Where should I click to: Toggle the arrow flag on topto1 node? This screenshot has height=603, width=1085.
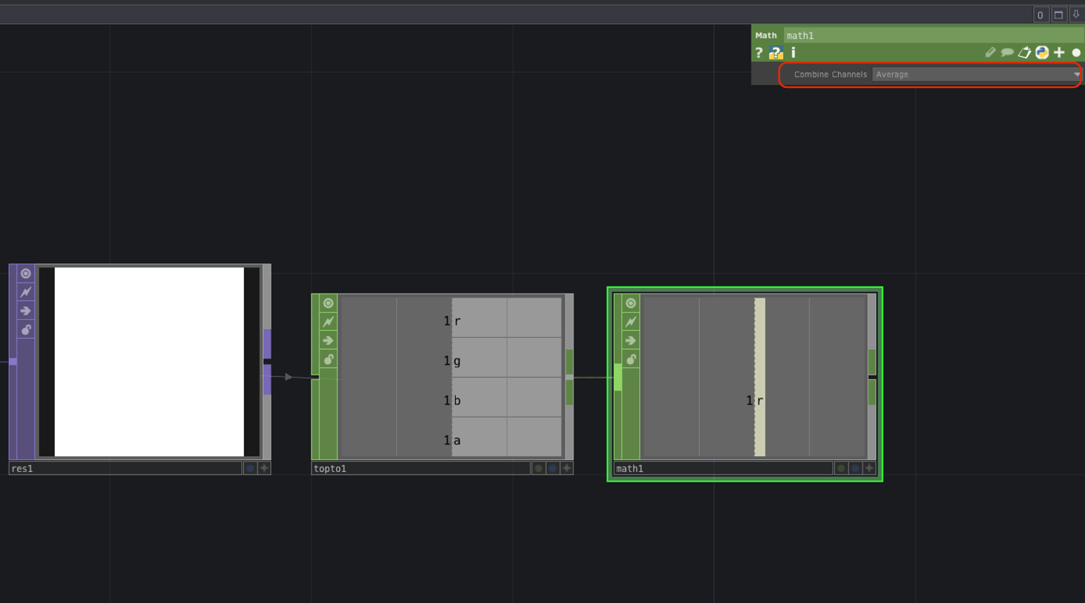click(328, 340)
